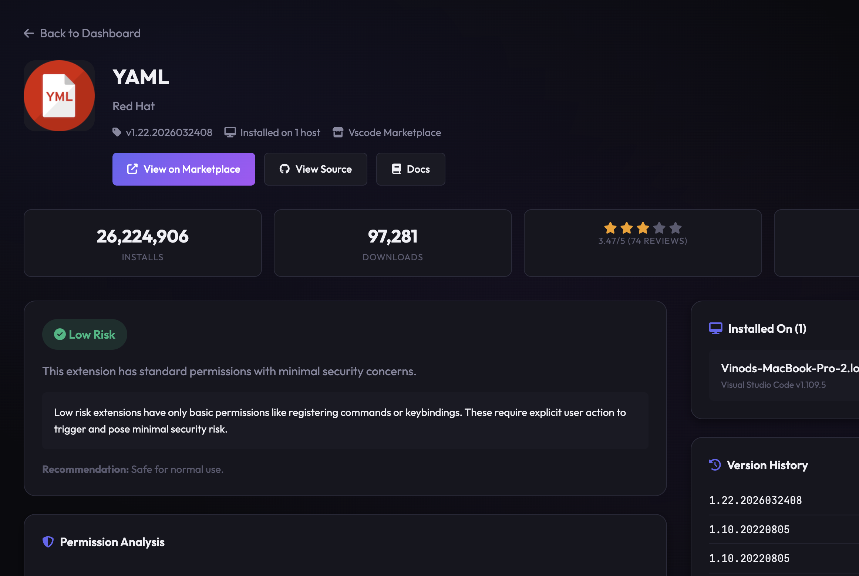Click the YAML extension logo

[x=59, y=96]
